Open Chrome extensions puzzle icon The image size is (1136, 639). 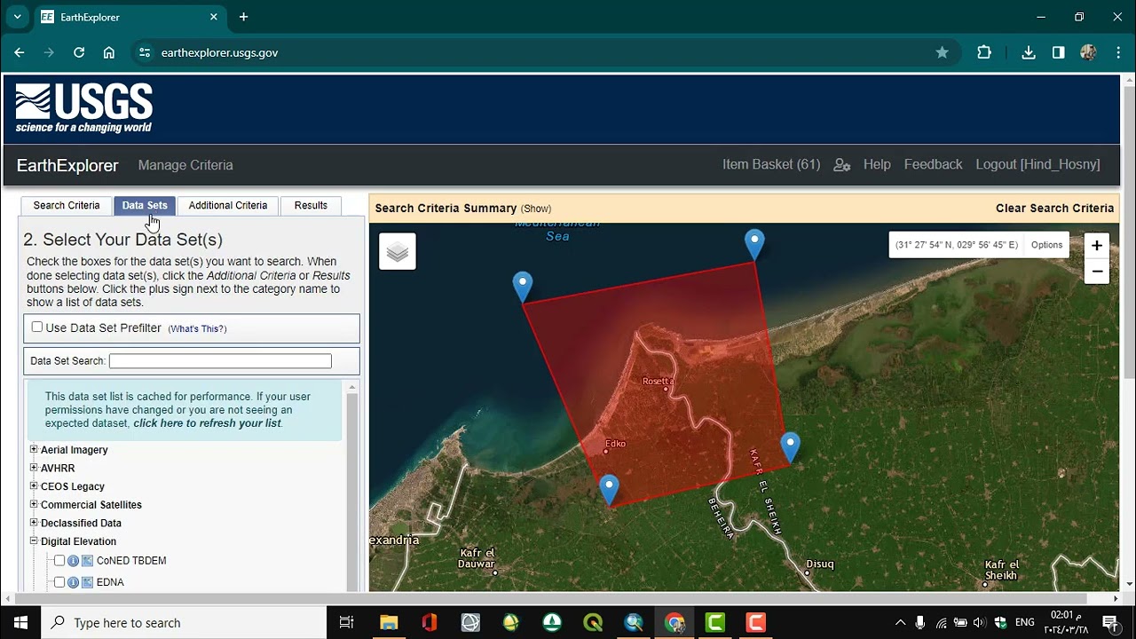(984, 52)
